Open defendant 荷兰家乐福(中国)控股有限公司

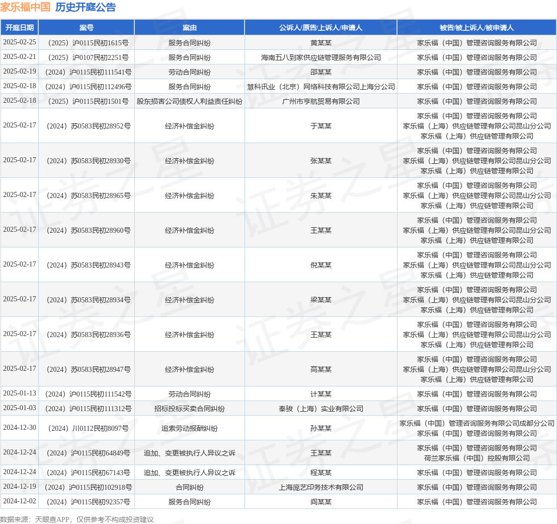(476, 458)
